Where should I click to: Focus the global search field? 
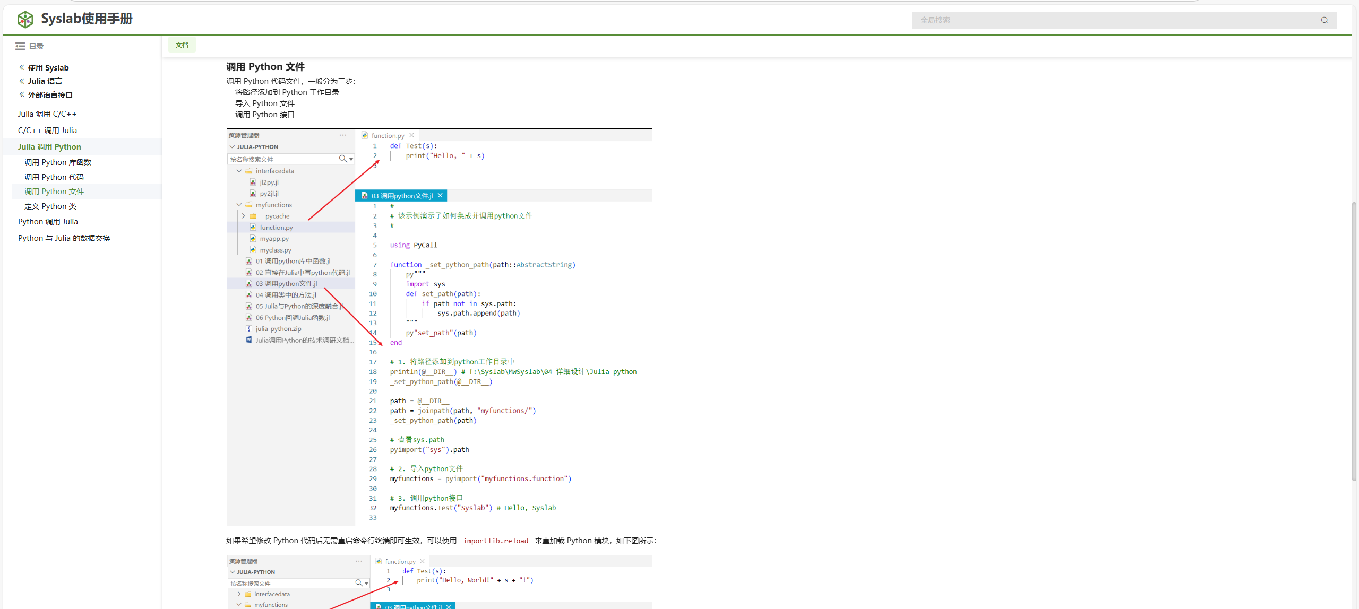tap(1124, 20)
